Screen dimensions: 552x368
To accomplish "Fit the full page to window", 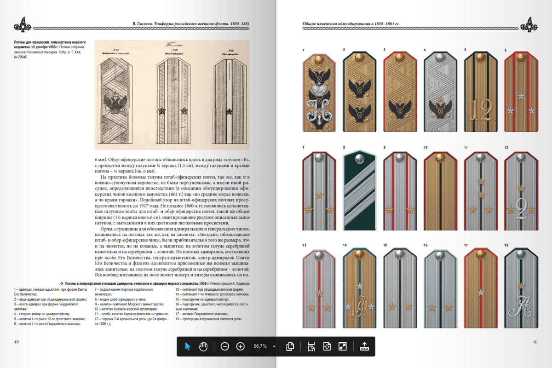I will coord(327,346).
